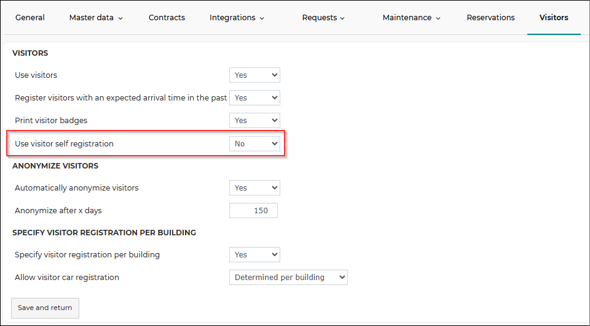Go to the Reservations tab

point(490,18)
